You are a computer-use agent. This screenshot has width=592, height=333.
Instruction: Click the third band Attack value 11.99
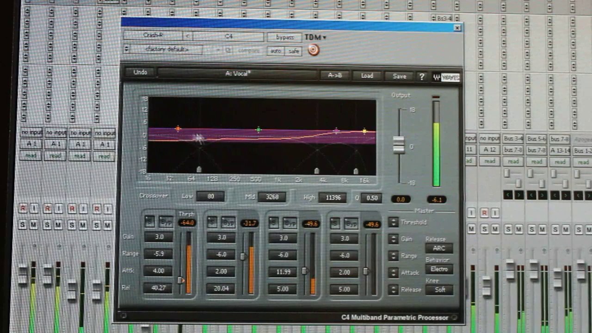[283, 272]
